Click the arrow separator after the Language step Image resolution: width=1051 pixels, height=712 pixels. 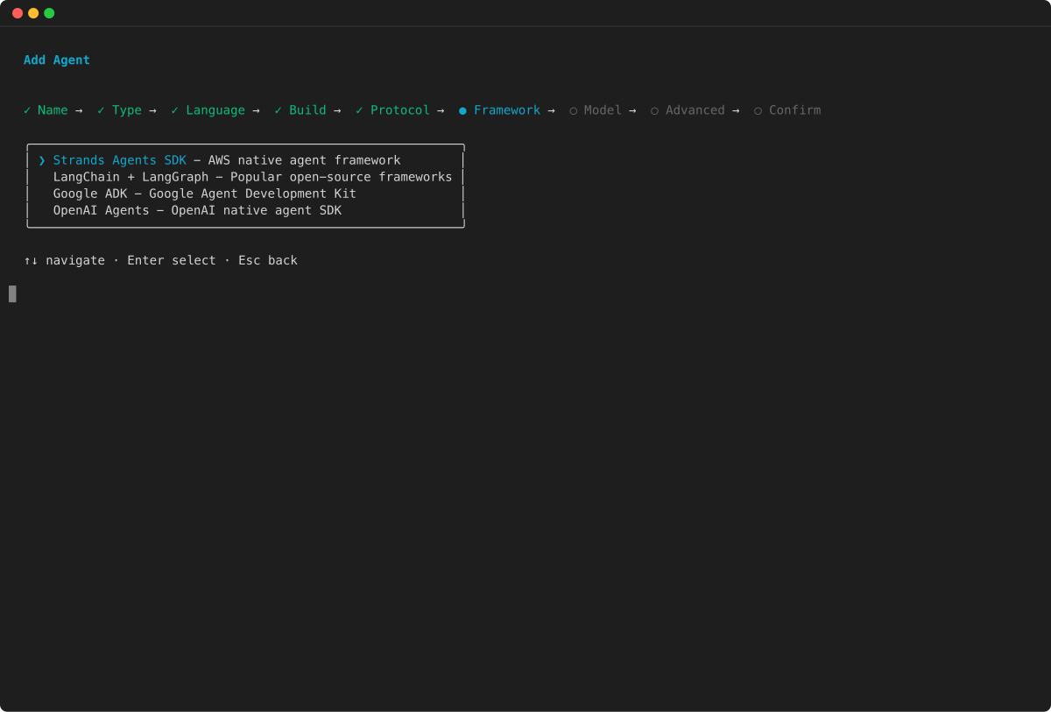pyautogui.click(x=256, y=109)
